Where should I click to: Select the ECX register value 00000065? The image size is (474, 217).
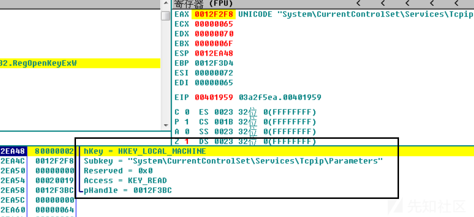click(214, 24)
